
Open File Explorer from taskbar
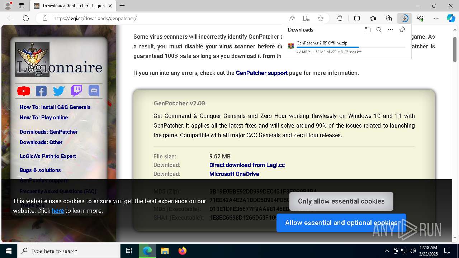click(x=165, y=251)
